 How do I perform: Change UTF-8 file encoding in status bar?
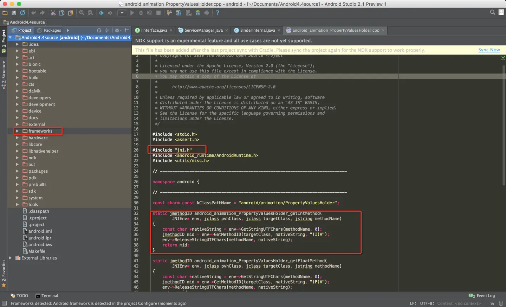(427, 303)
